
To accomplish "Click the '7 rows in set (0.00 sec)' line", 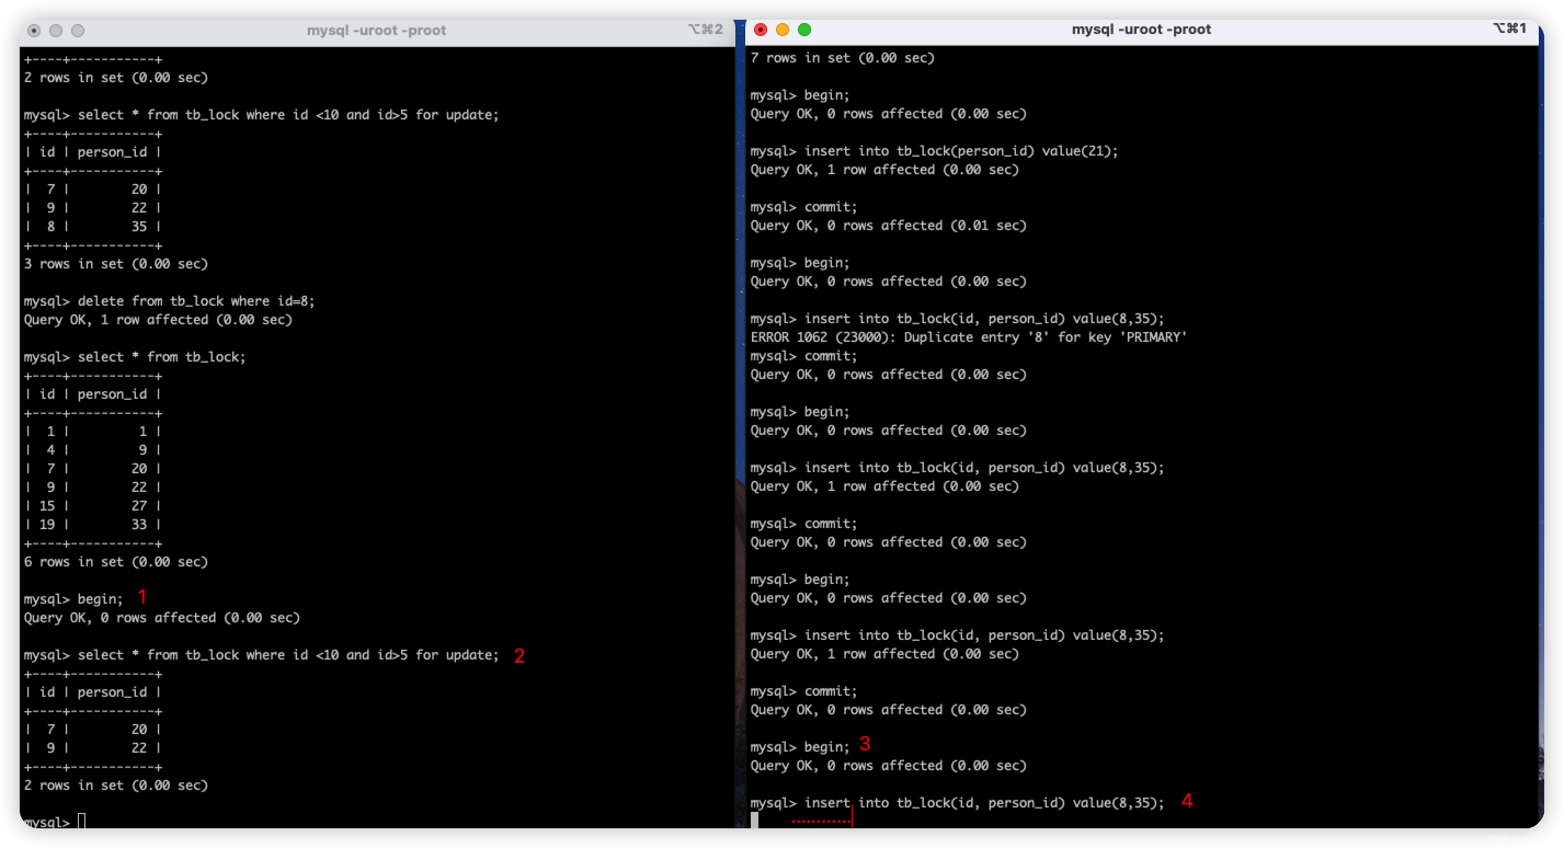I will pos(842,58).
